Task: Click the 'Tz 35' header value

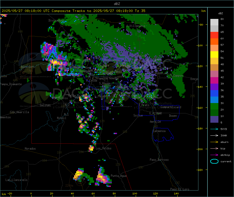Action: 140,11
